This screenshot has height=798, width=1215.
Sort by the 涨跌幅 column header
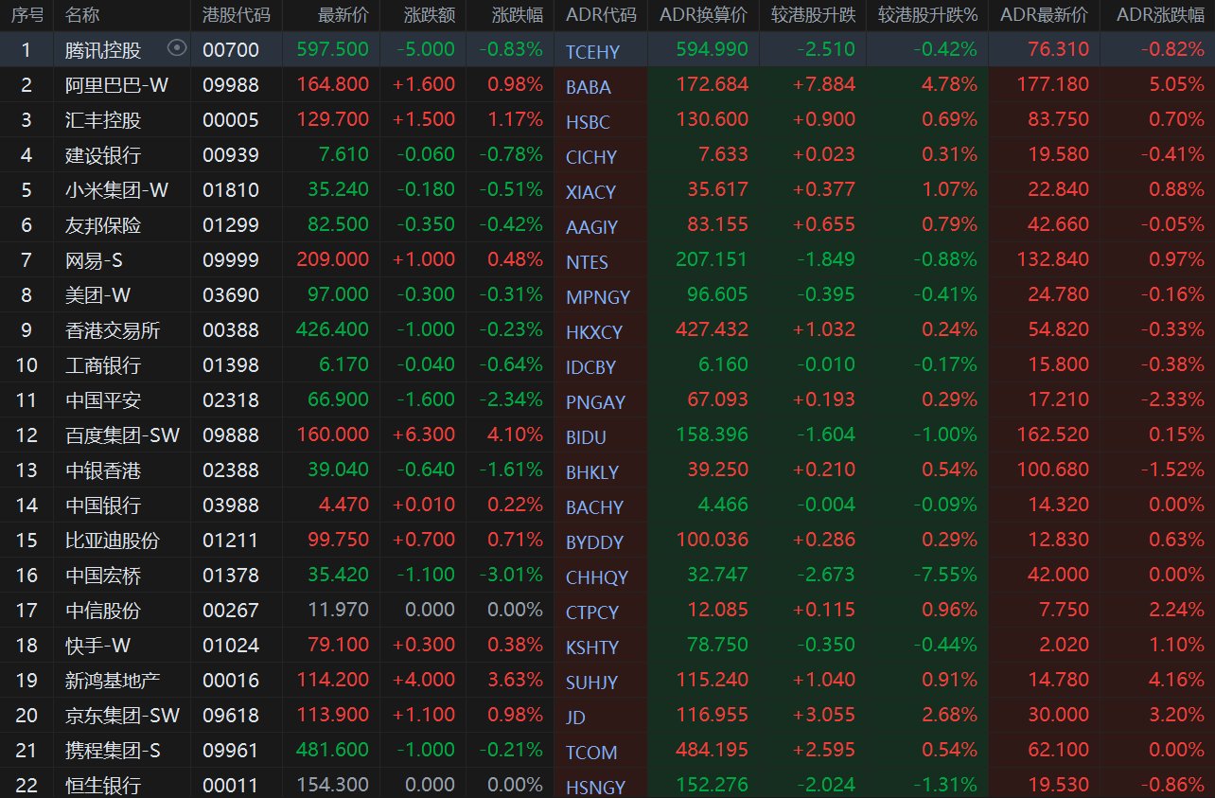pyautogui.click(x=518, y=15)
